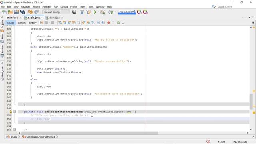The height and width of the screenshot is (144, 256).
Task: Open the Refactor menu
Action: tap(47, 7)
